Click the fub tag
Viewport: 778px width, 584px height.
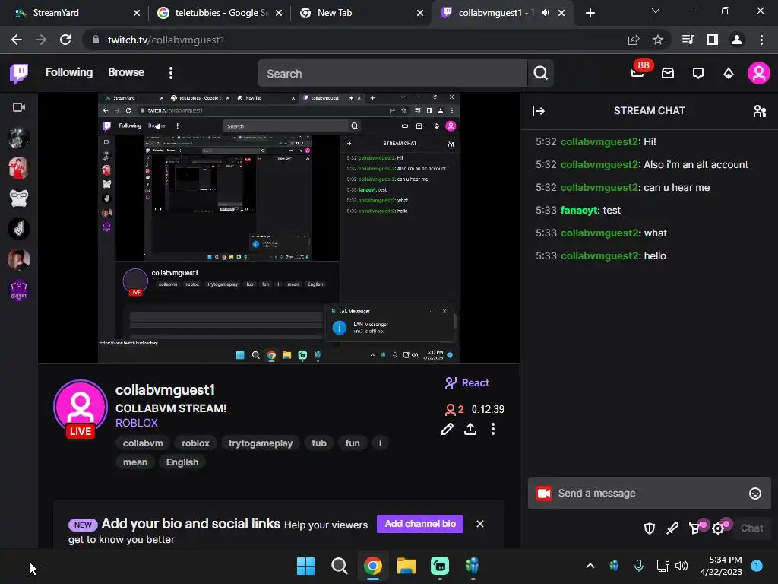[319, 443]
